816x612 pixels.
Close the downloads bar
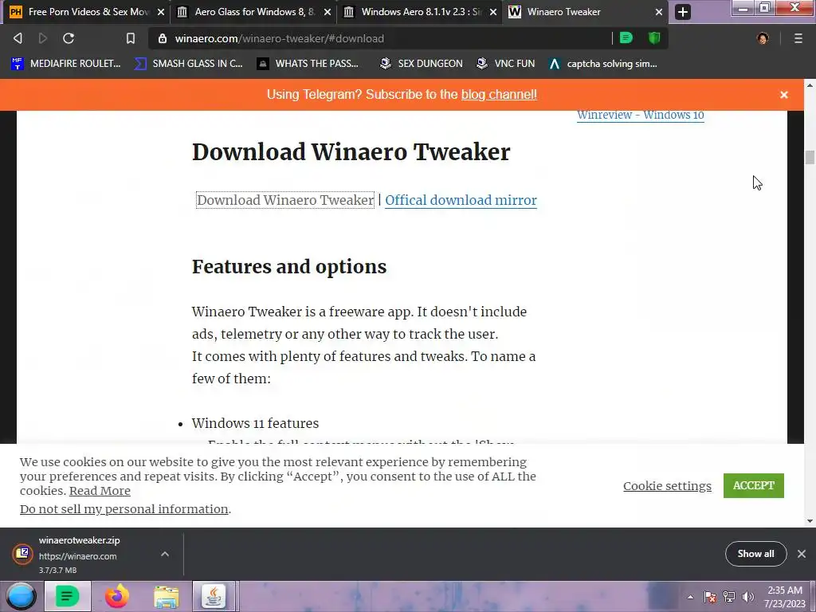(802, 554)
